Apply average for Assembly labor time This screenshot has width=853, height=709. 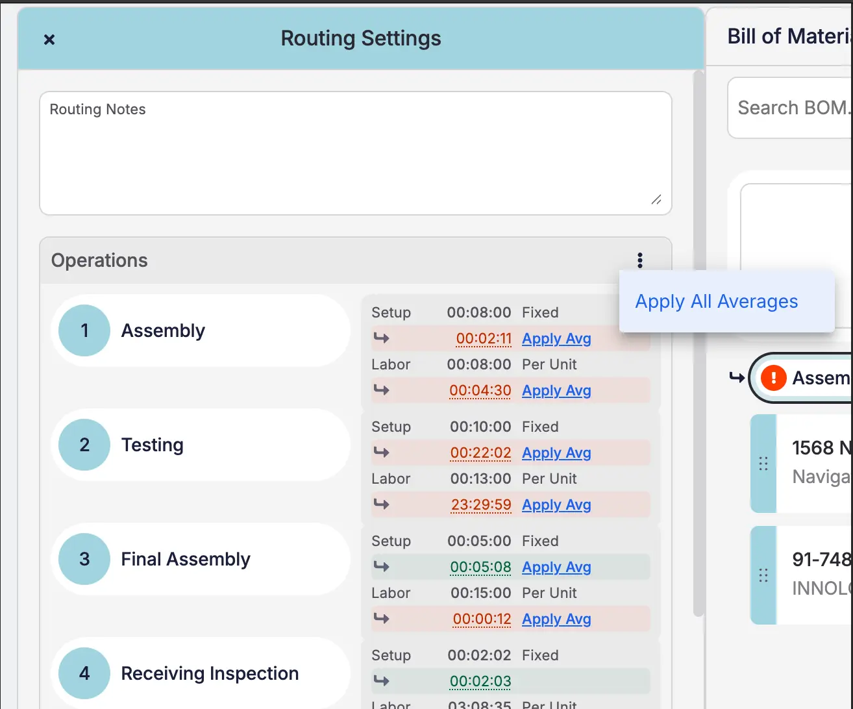pos(556,390)
